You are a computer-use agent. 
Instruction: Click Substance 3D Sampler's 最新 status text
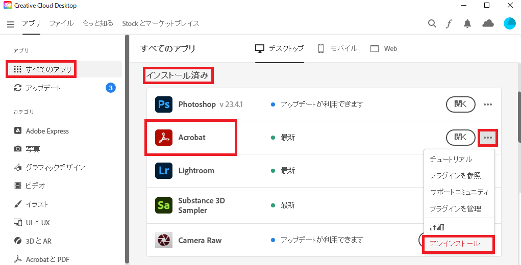pyautogui.click(x=288, y=205)
